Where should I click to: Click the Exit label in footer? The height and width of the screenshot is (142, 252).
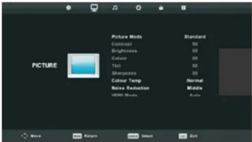193,136
